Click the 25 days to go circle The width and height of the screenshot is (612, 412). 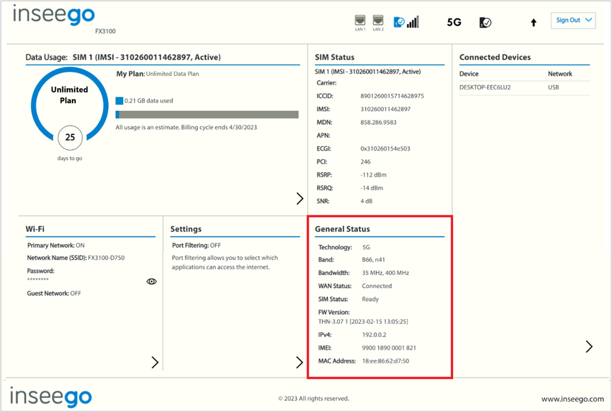[x=70, y=138]
